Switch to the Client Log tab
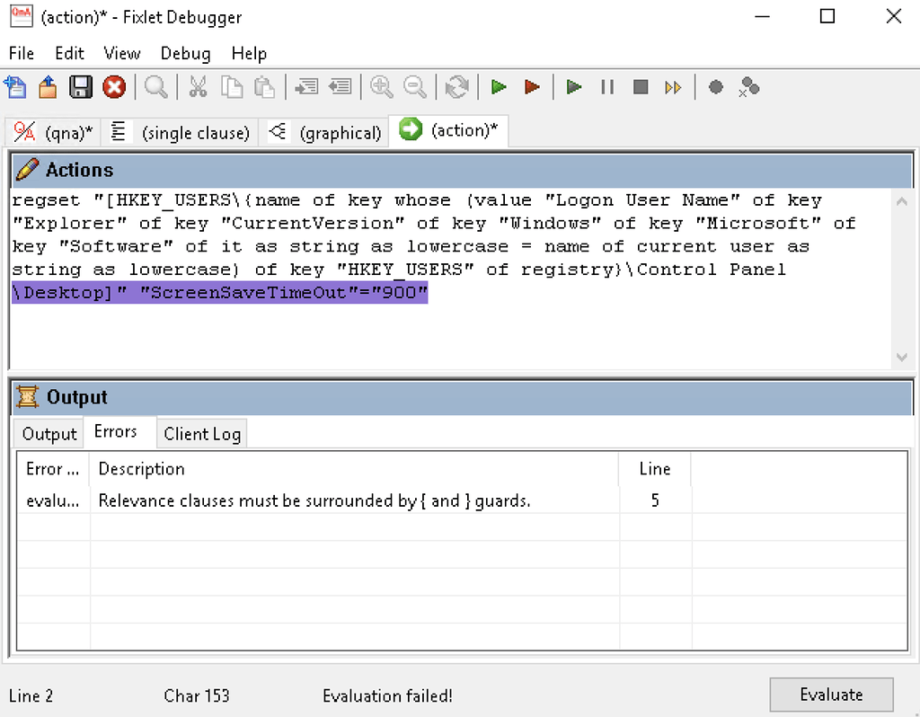920x717 pixels. tap(201, 433)
